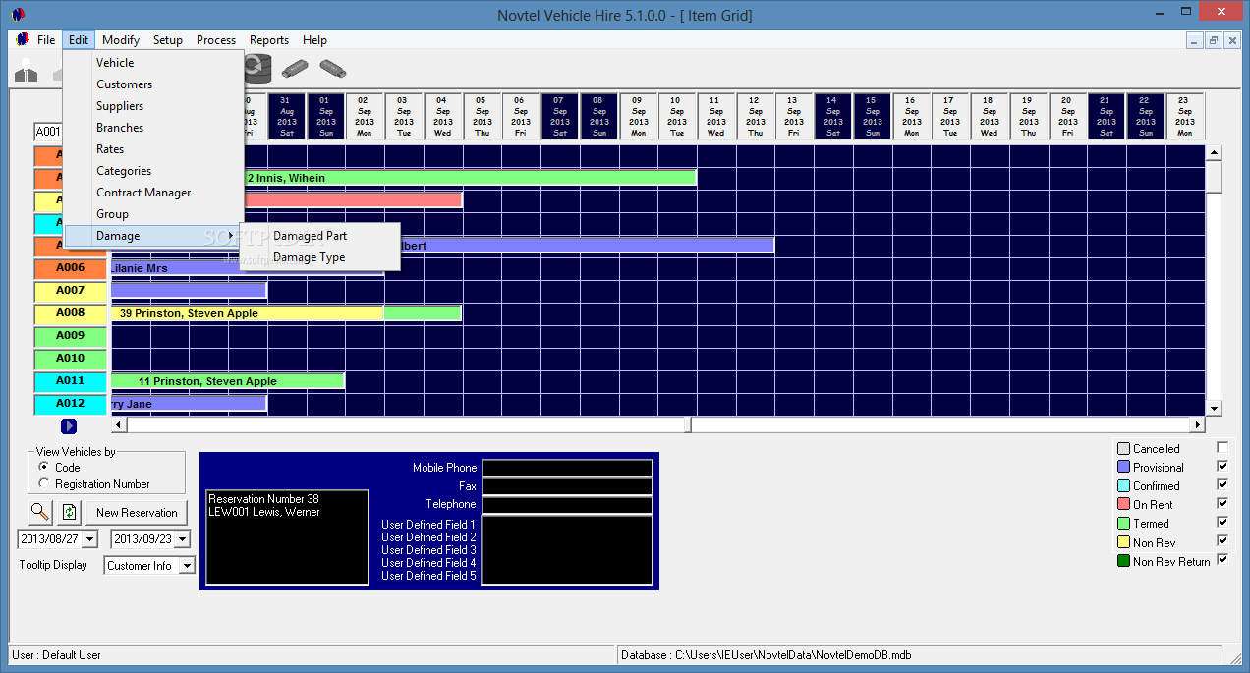Select Damaged Part submenu item

[x=320, y=236]
